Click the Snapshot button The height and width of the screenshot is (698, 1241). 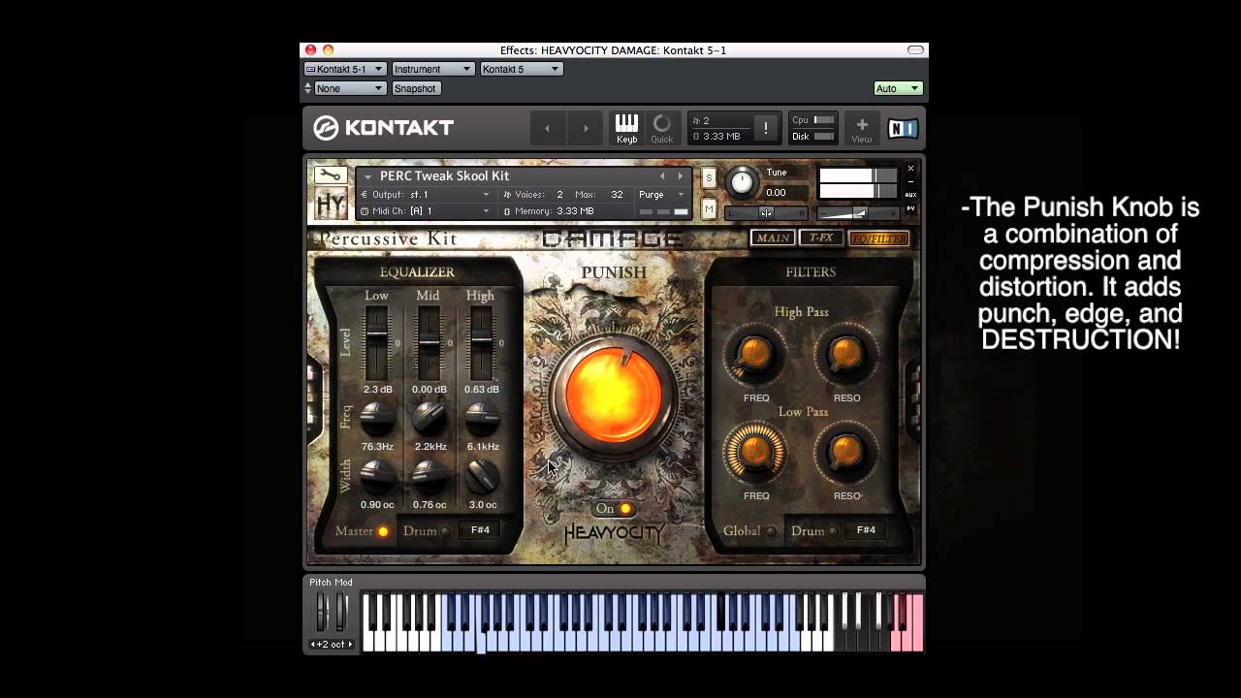[415, 88]
